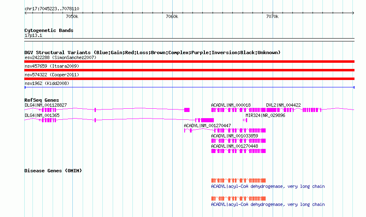
Task: Open the first ACADVL acyl-CoA dehydrogenase link
Action: (268, 186)
